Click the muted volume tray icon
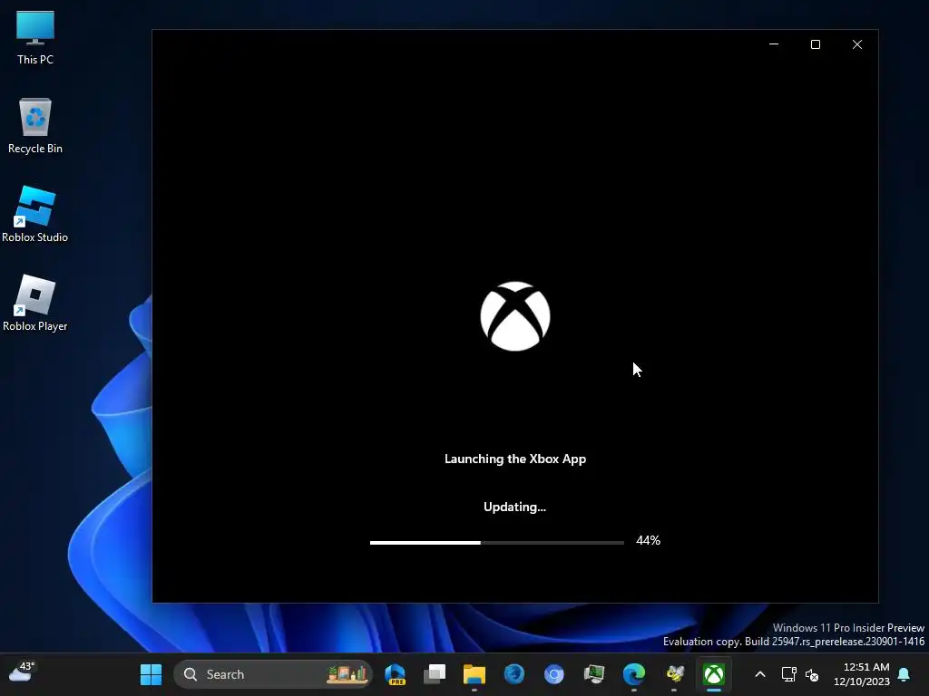This screenshot has width=929, height=696. coord(812,674)
